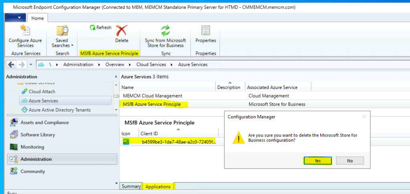The height and width of the screenshot is (194, 410).
Task: Sort details by Client ID column header
Action: (x=179, y=133)
